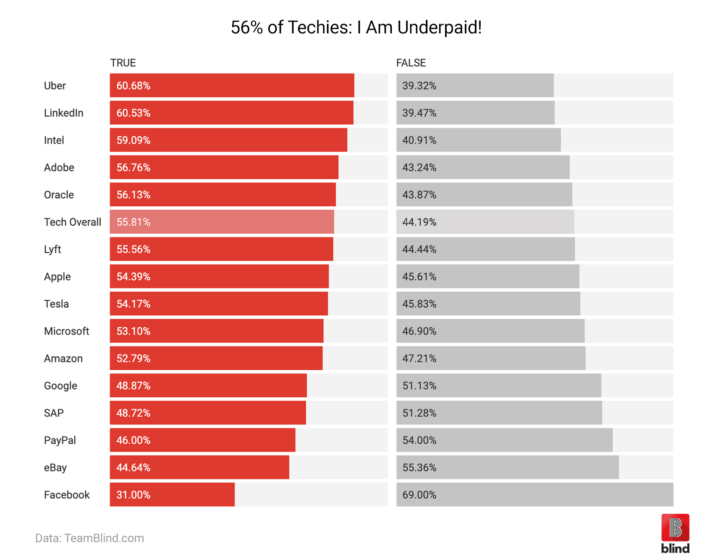
Task: Click the Amazon 47.21% gray bar
Action: pos(491,358)
